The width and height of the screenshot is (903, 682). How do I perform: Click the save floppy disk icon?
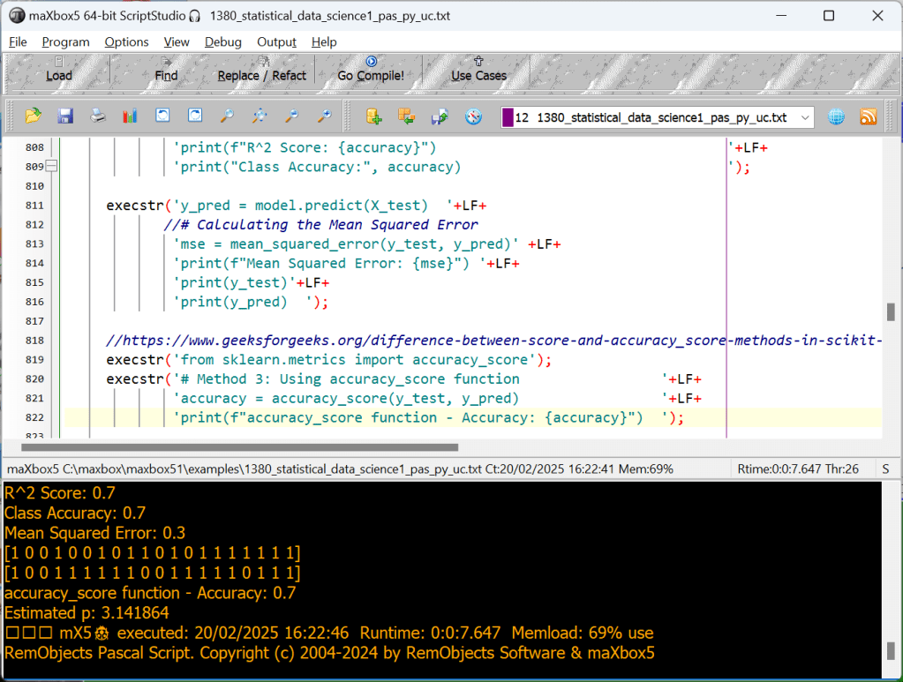(x=65, y=116)
